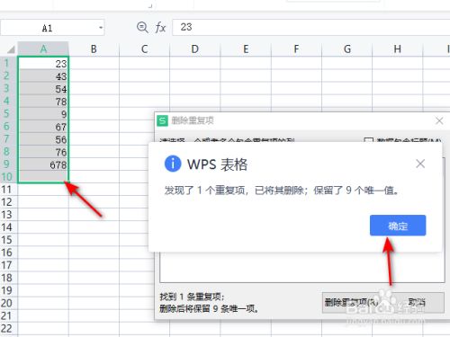Screen dimensions: 450x337
Task: Click the WPS 表格 dialog title
Action: [x=217, y=164]
